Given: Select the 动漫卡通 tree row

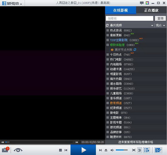Looking at the screenshot, I should (136, 69).
